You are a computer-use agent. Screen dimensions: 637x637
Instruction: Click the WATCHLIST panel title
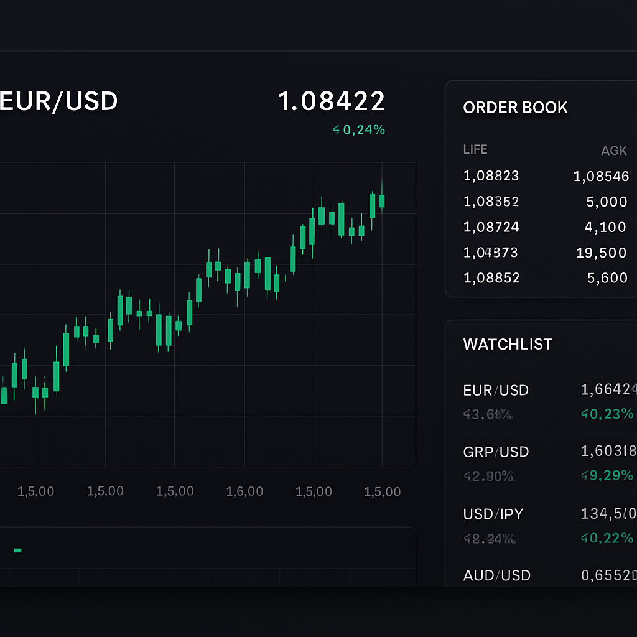(x=508, y=345)
